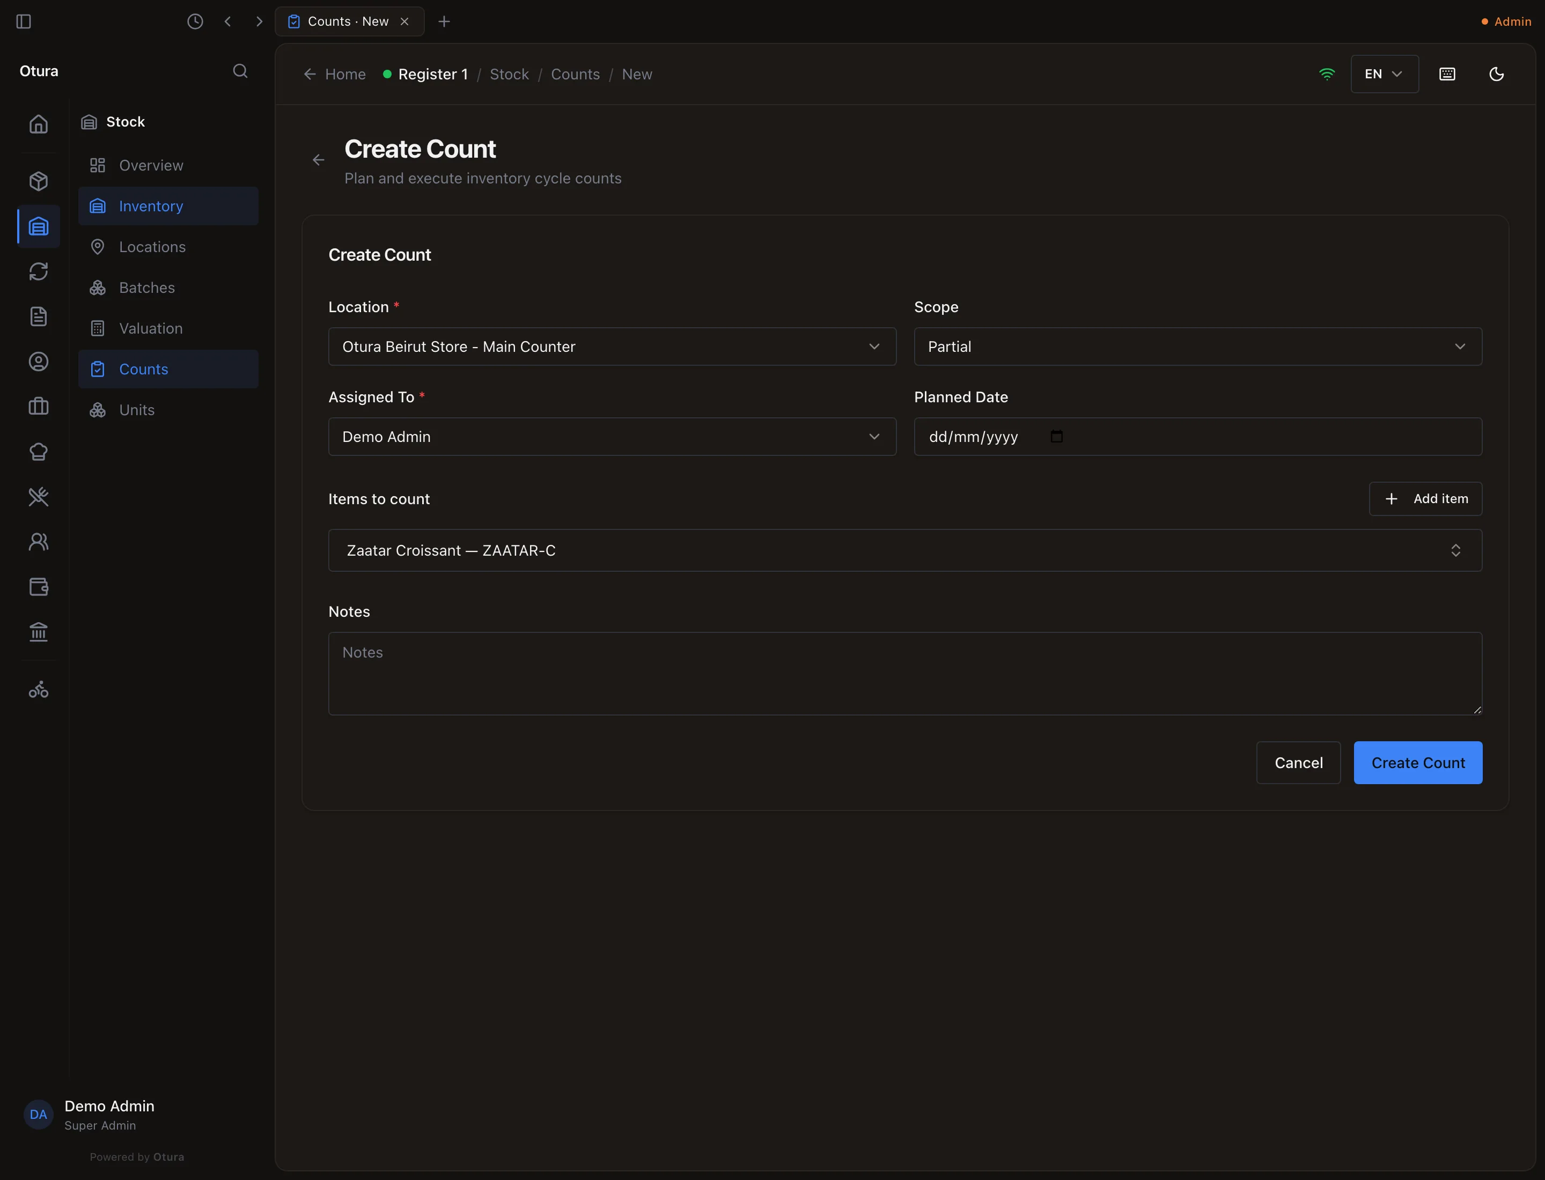Open the bank building icon in the rail
The width and height of the screenshot is (1545, 1180).
pyautogui.click(x=39, y=632)
